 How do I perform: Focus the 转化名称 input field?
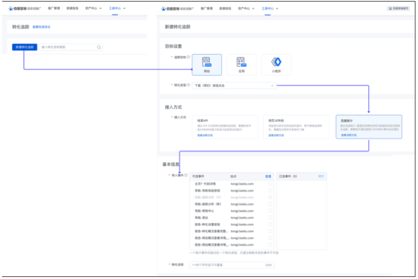pyautogui.click(x=231, y=265)
